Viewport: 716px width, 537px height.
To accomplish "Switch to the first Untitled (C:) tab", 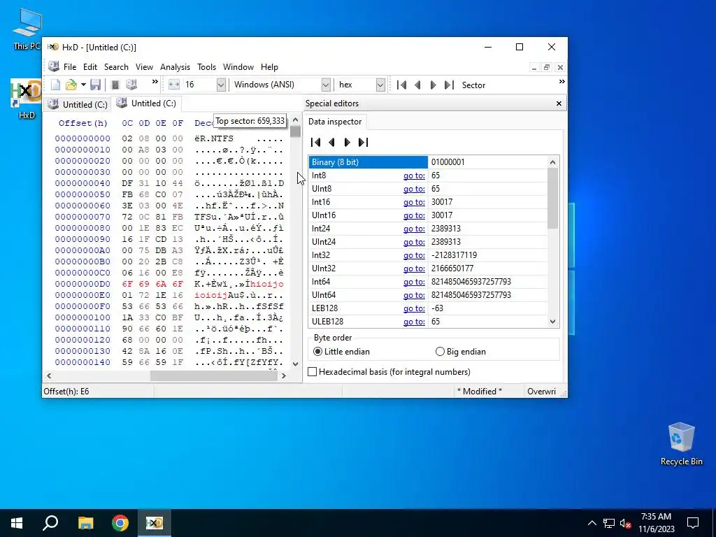I will coord(78,105).
